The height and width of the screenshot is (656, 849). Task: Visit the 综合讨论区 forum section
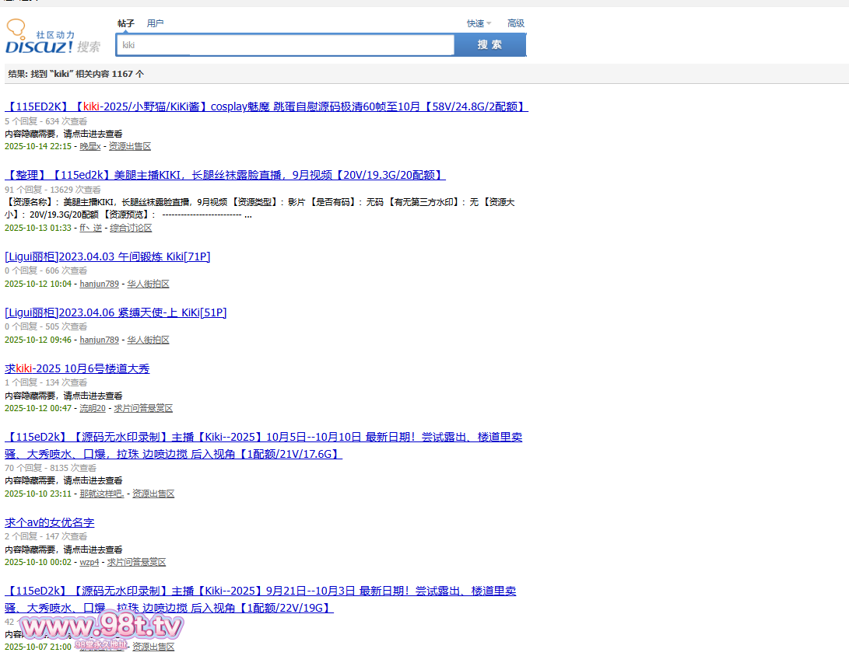pos(131,228)
